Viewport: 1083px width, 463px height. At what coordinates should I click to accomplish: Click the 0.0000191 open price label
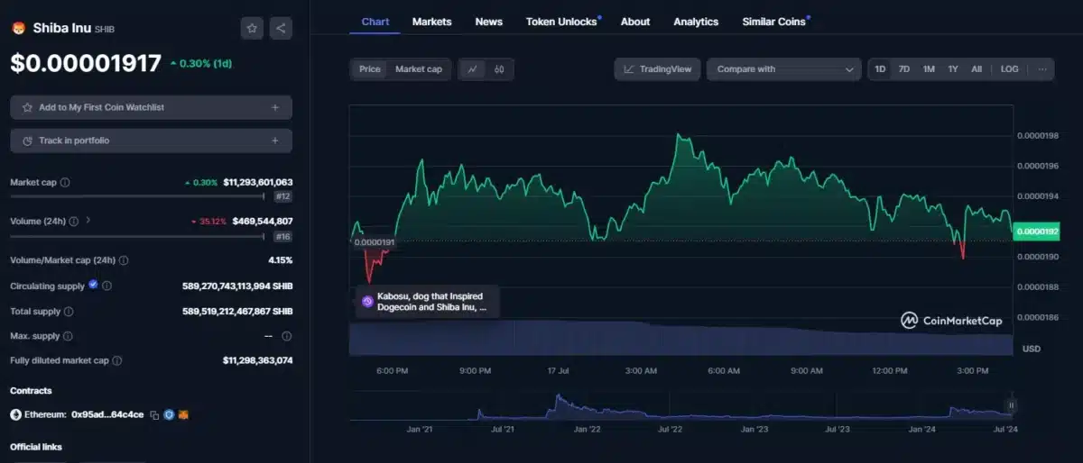pos(373,242)
